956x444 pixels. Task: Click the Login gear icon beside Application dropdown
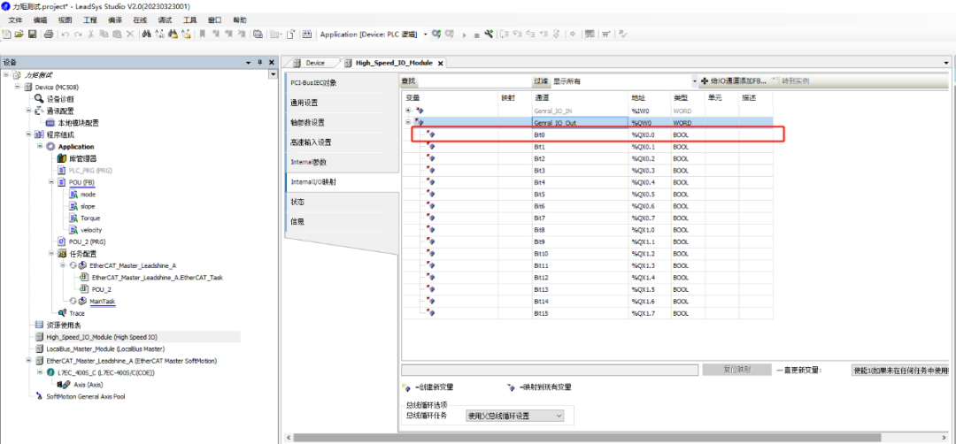[436, 34]
